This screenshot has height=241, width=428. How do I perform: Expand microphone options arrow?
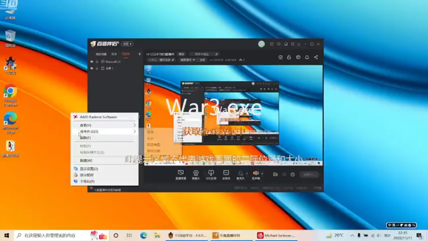click(247, 173)
